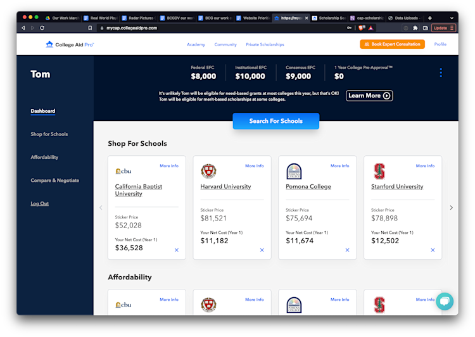Open Academy in the top navigation
The height and width of the screenshot is (337, 475).
(x=196, y=44)
